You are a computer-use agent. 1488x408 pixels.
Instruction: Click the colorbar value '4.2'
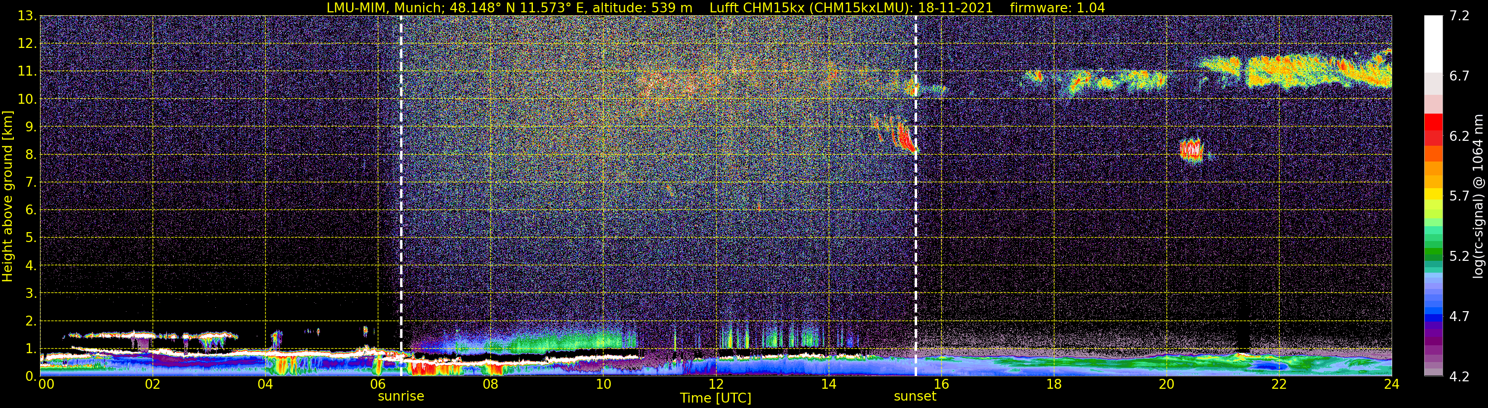pyautogui.click(x=1459, y=377)
